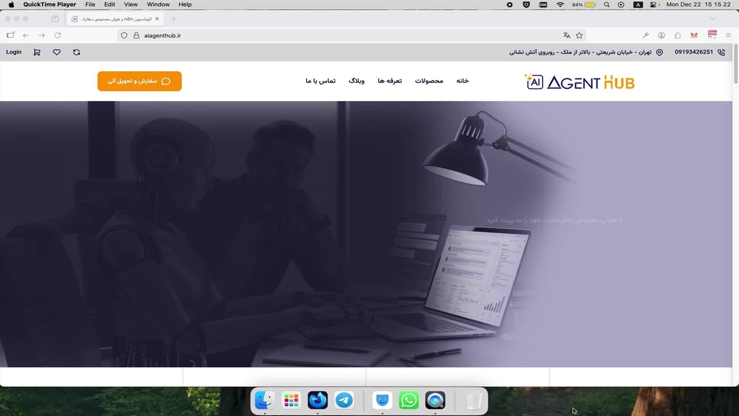The image size is (739, 416).
Task: Open the MetaMask fox extension
Action: (694, 35)
